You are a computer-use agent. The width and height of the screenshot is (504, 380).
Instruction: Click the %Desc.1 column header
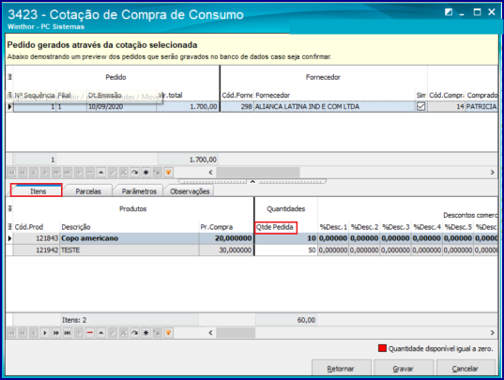333,227
